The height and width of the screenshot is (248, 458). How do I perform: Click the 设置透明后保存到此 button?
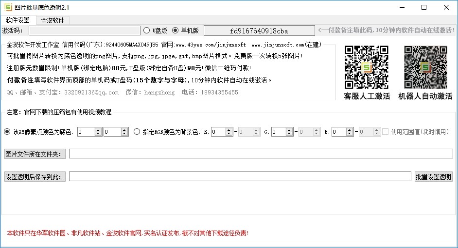point(35,177)
